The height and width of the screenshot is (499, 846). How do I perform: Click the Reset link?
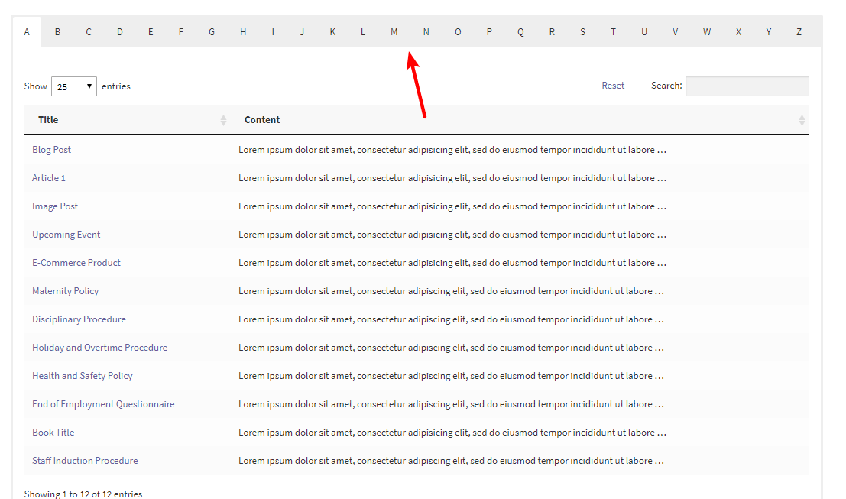click(613, 85)
